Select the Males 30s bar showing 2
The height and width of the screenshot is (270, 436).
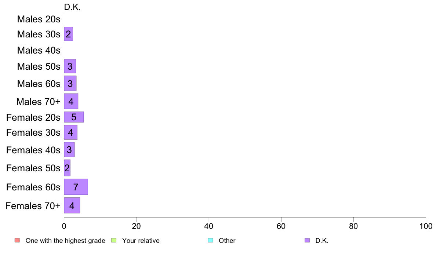(68, 34)
